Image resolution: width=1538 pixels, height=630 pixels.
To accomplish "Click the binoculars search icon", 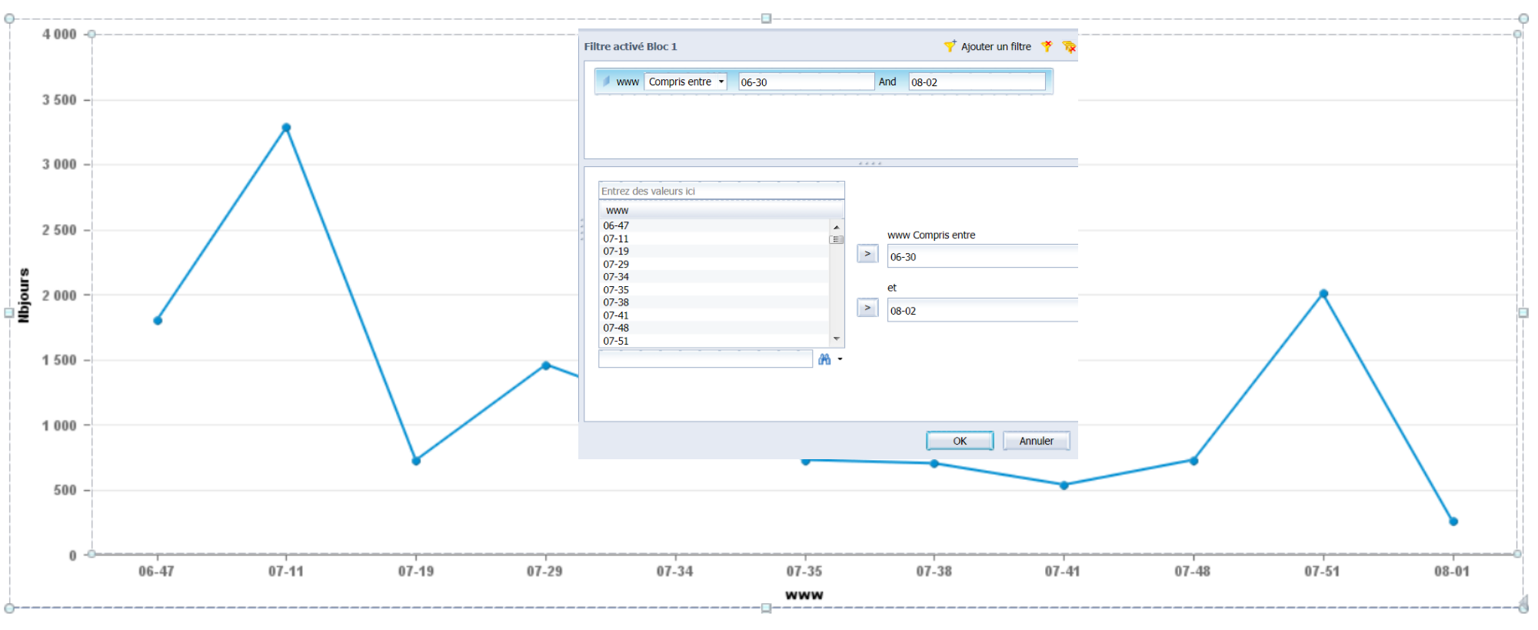I will point(824,359).
